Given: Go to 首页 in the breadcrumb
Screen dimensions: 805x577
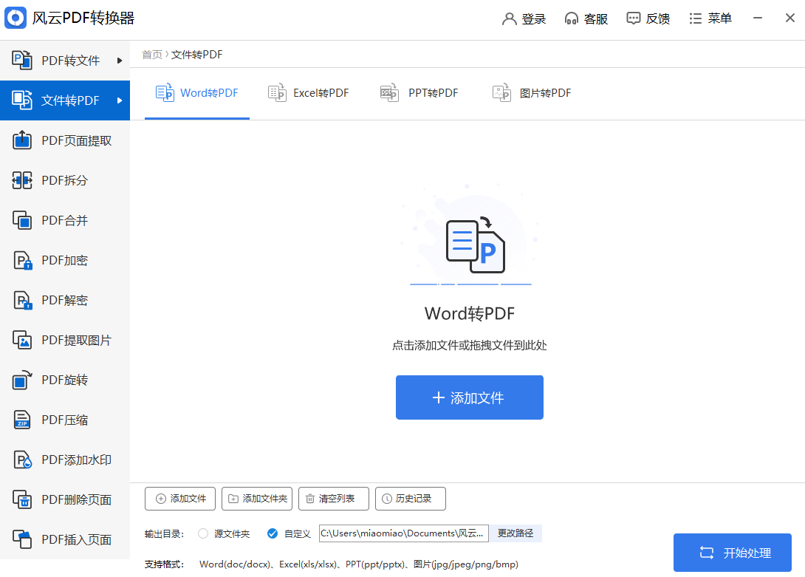Looking at the screenshot, I should pyautogui.click(x=152, y=55).
